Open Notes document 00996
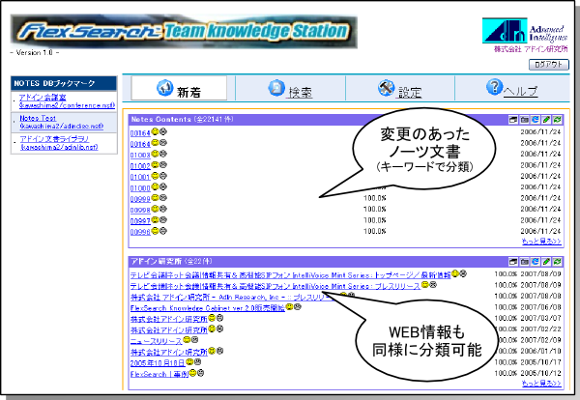This screenshot has width=580, height=400. [x=140, y=232]
